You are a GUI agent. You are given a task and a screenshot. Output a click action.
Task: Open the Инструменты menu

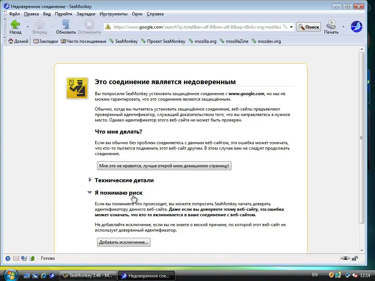tap(114, 14)
